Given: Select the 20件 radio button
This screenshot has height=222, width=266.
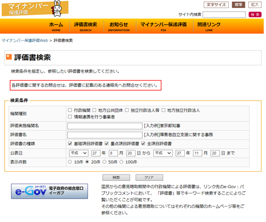Looking at the screenshot, I should point(87,162).
